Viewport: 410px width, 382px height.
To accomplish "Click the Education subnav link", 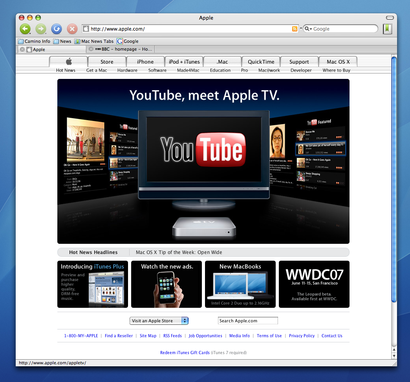I will coord(220,70).
